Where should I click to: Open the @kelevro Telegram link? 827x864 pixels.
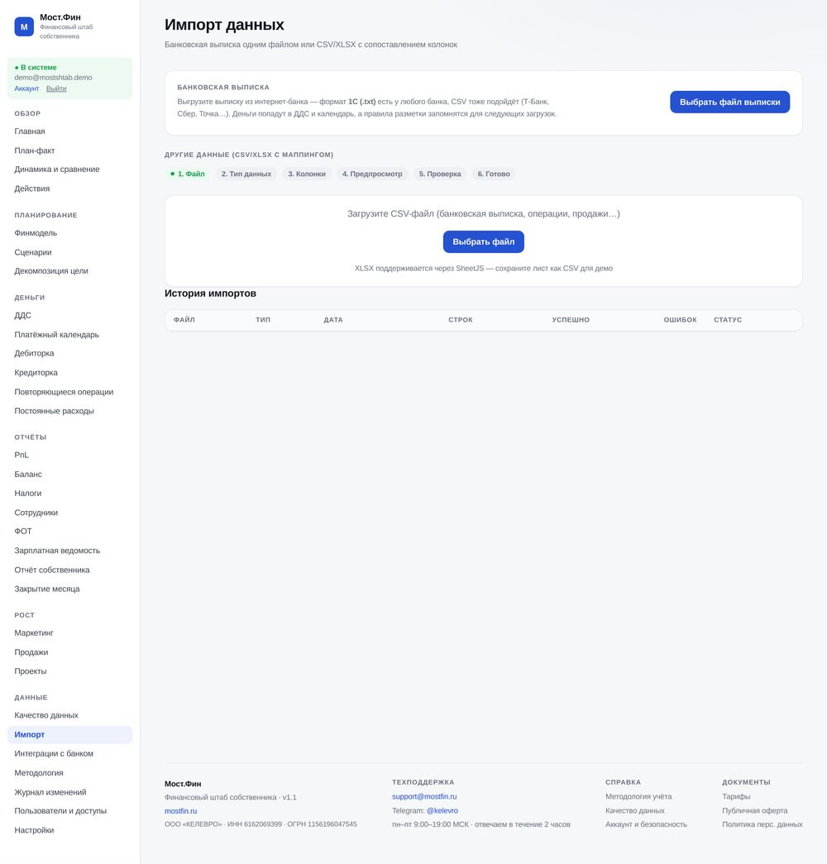[x=442, y=810]
